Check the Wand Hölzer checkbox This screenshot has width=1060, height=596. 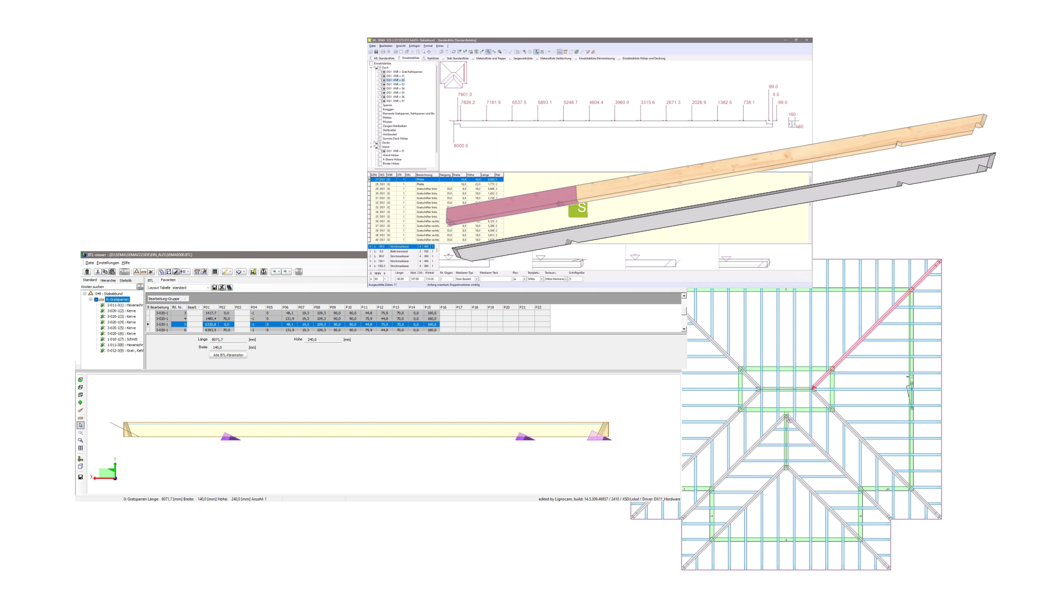click(380, 155)
